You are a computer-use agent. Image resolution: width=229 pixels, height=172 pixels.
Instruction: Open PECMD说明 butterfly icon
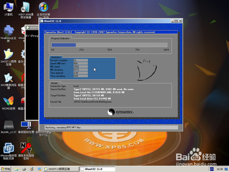pos(8,103)
